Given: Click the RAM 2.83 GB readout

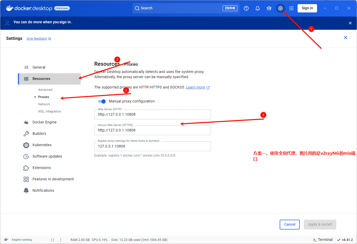Looking at the screenshot, I should [x=80, y=240].
